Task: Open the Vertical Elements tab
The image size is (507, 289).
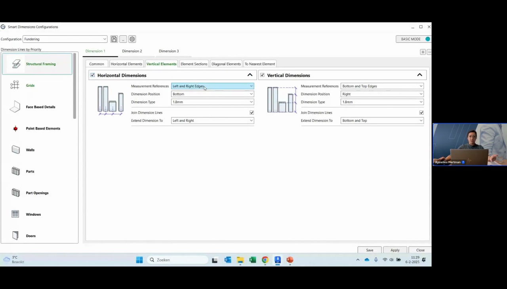Action: [x=161, y=64]
